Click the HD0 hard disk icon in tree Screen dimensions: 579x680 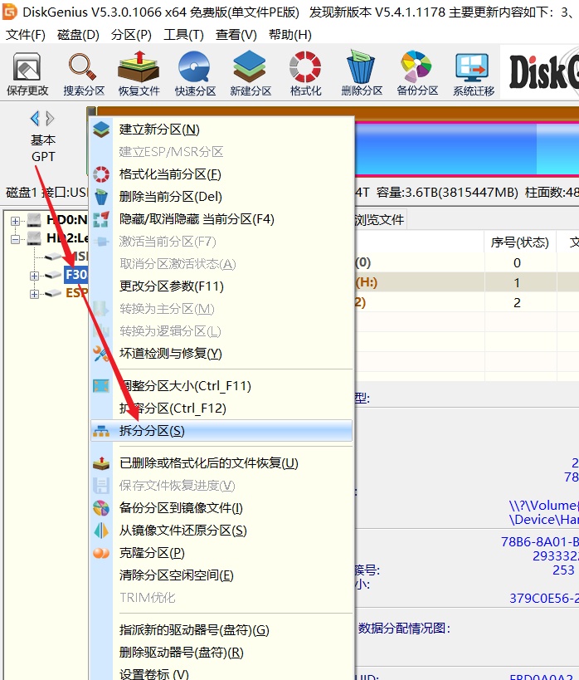pyautogui.click(x=34, y=220)
